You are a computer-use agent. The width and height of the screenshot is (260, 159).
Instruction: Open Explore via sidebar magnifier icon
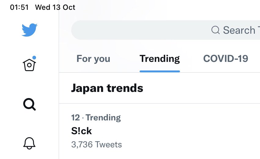tap(29, 105)
